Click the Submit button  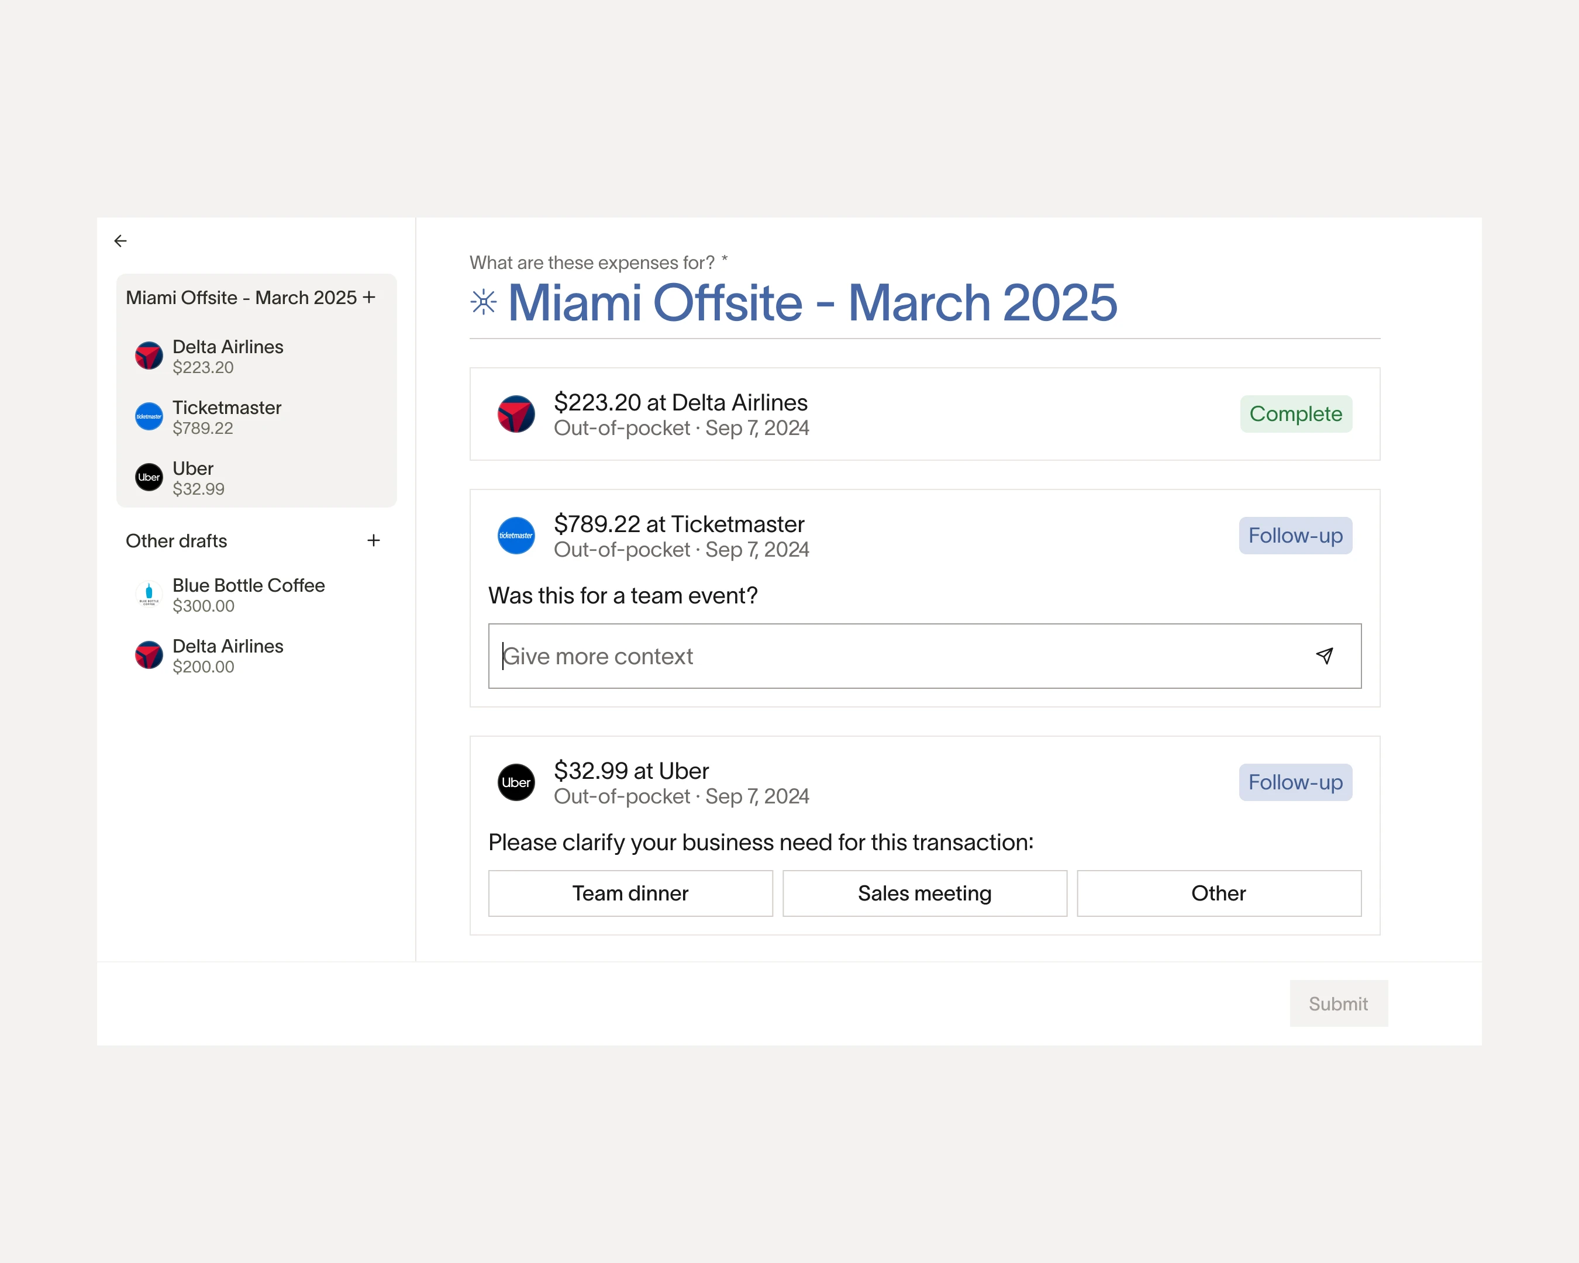[1338, 1003]
